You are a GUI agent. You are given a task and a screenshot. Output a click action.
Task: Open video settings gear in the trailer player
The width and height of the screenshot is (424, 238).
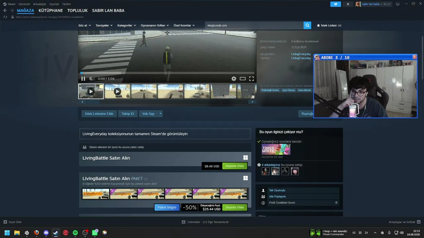tap(234, 79)
